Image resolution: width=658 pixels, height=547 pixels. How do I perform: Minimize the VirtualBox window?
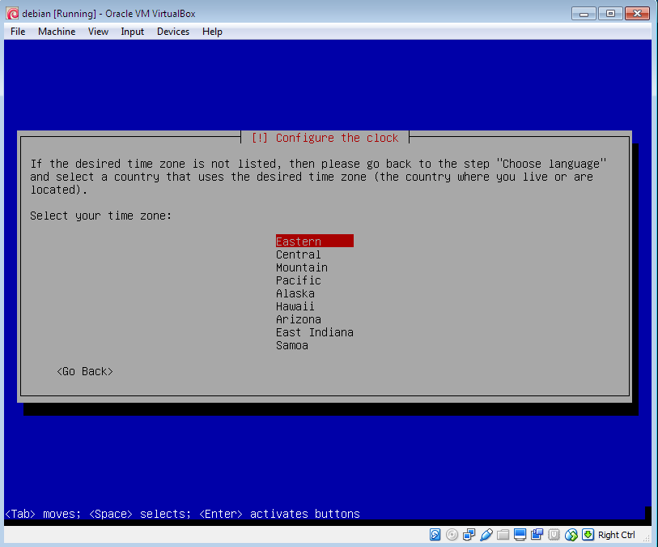click(584, 14)
